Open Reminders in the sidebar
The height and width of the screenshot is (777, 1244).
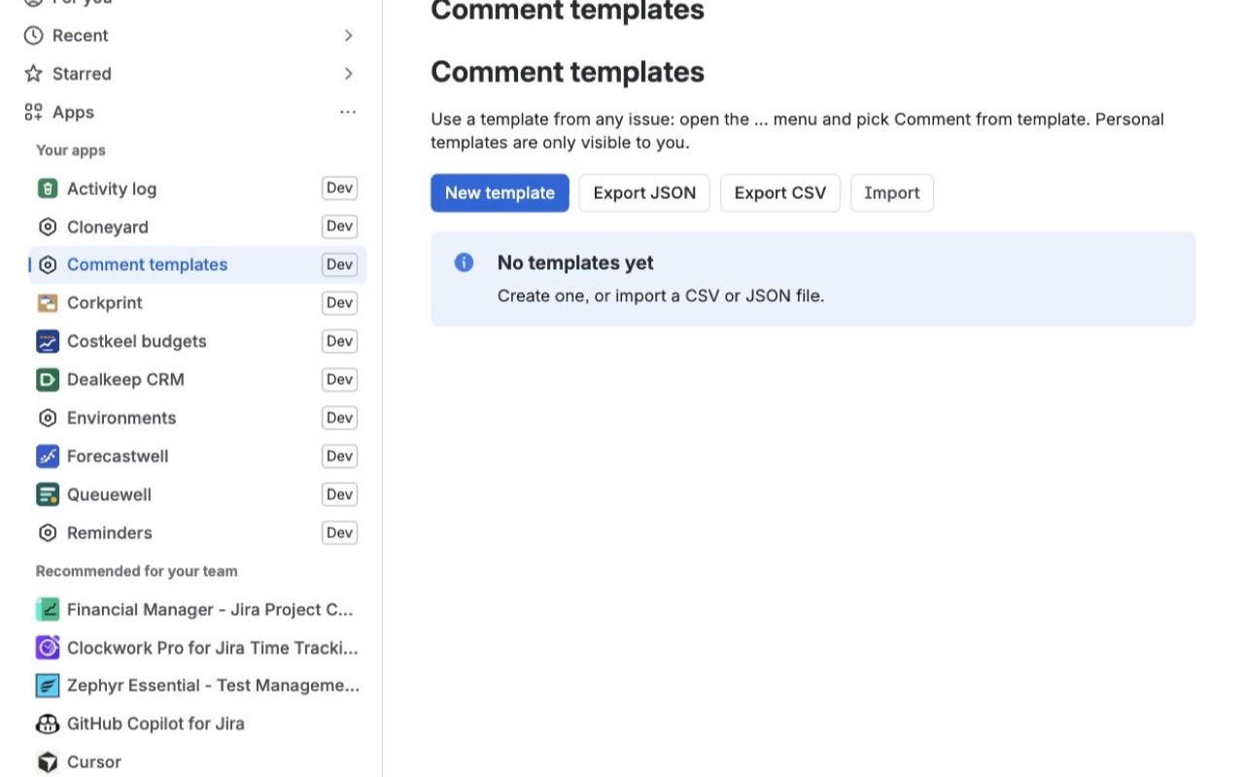pos(197,532)
